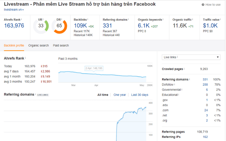
Task: Click info icon inside Live links dropdown
Action: [177, 57]
